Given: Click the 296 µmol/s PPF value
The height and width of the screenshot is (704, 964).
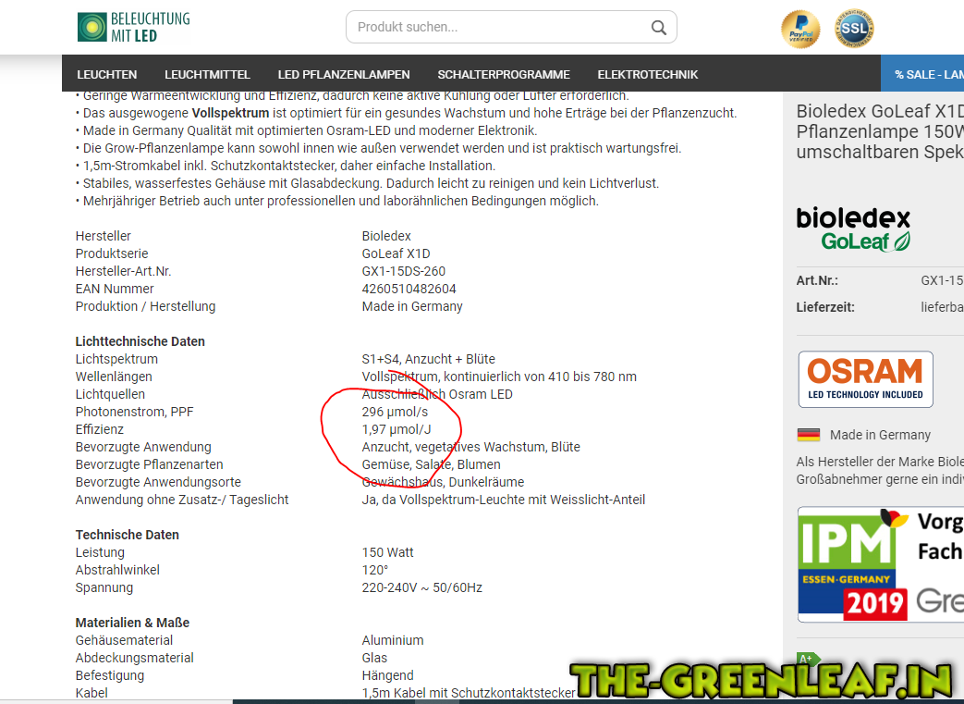Looking at the screenshot, I should click(395, 412).
